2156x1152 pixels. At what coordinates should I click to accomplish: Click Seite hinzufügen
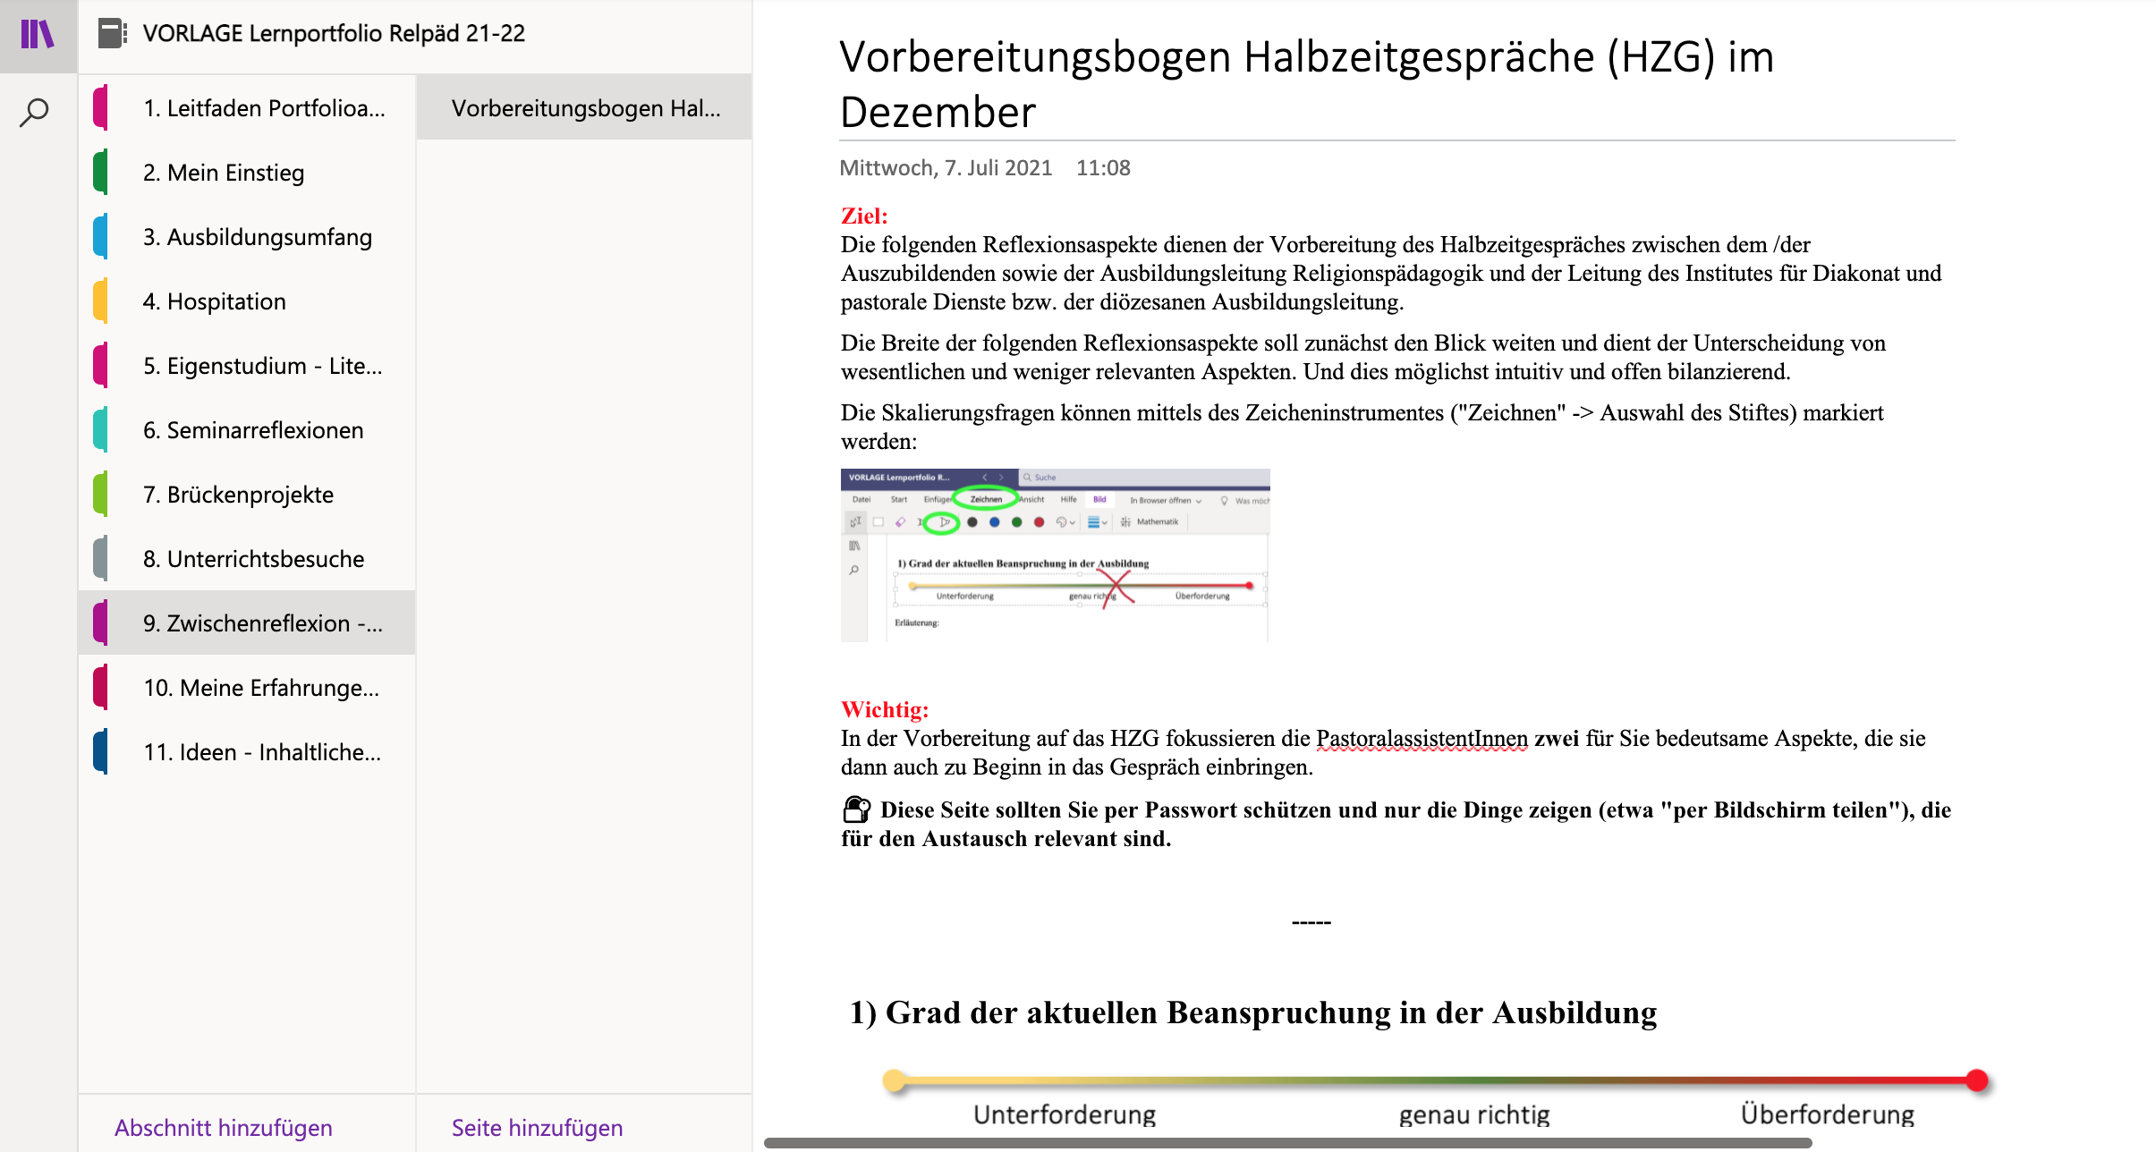[537, 1127]
